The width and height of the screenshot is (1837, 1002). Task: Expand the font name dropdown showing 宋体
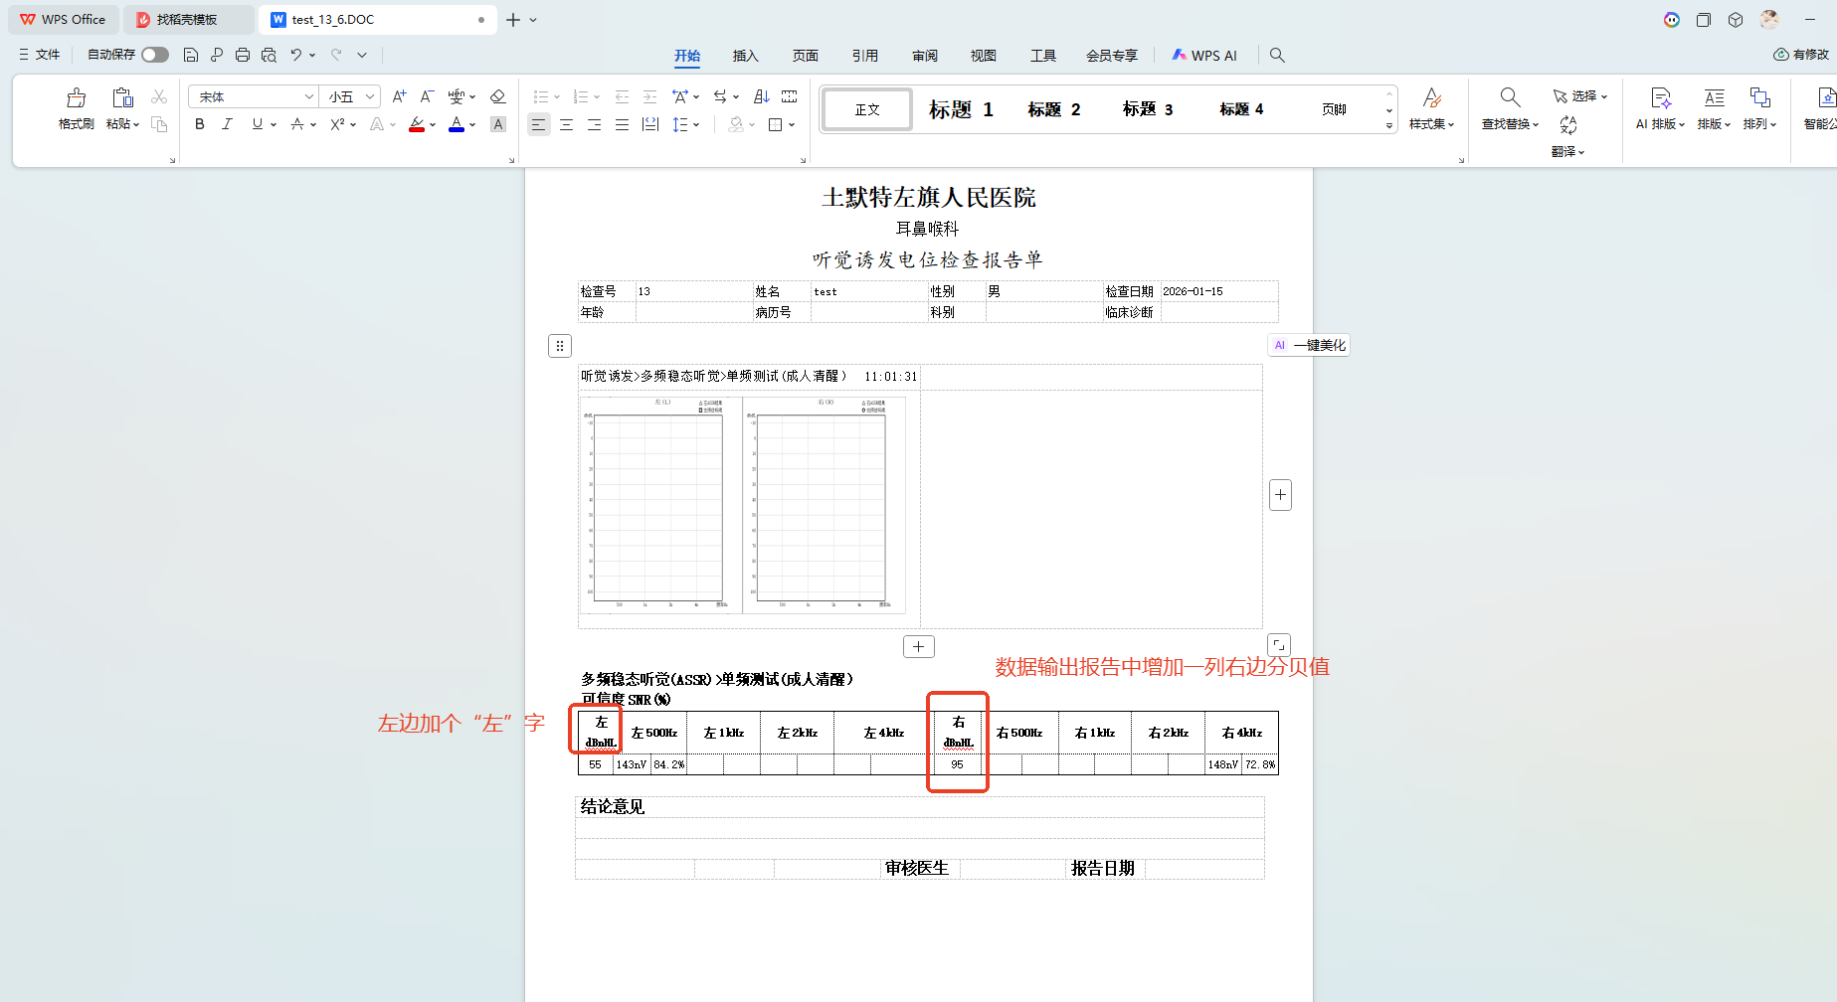[308, 96]
